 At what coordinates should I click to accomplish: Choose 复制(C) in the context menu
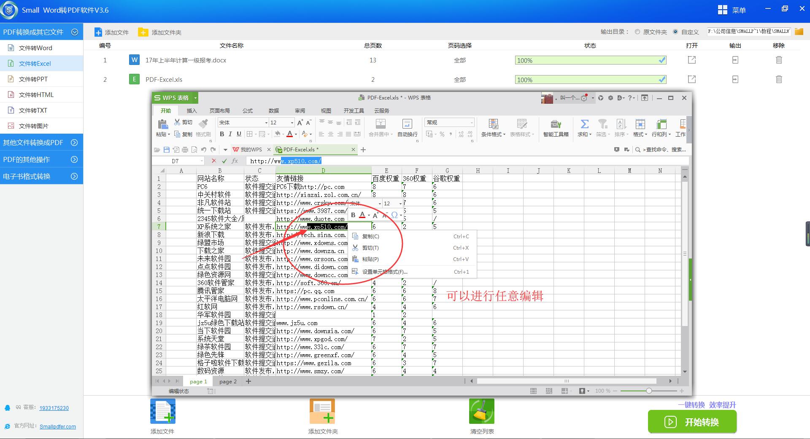[413, 237]
